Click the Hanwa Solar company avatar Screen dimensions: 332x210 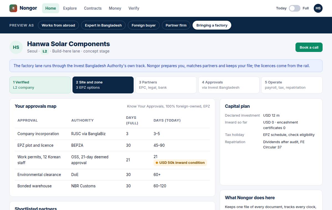coord(16,47)
